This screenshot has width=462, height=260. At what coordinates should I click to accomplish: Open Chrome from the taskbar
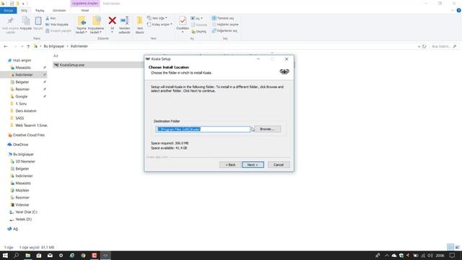pos(84,255)
